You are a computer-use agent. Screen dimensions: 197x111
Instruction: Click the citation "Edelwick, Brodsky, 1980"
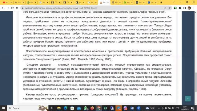coord(131,89)
